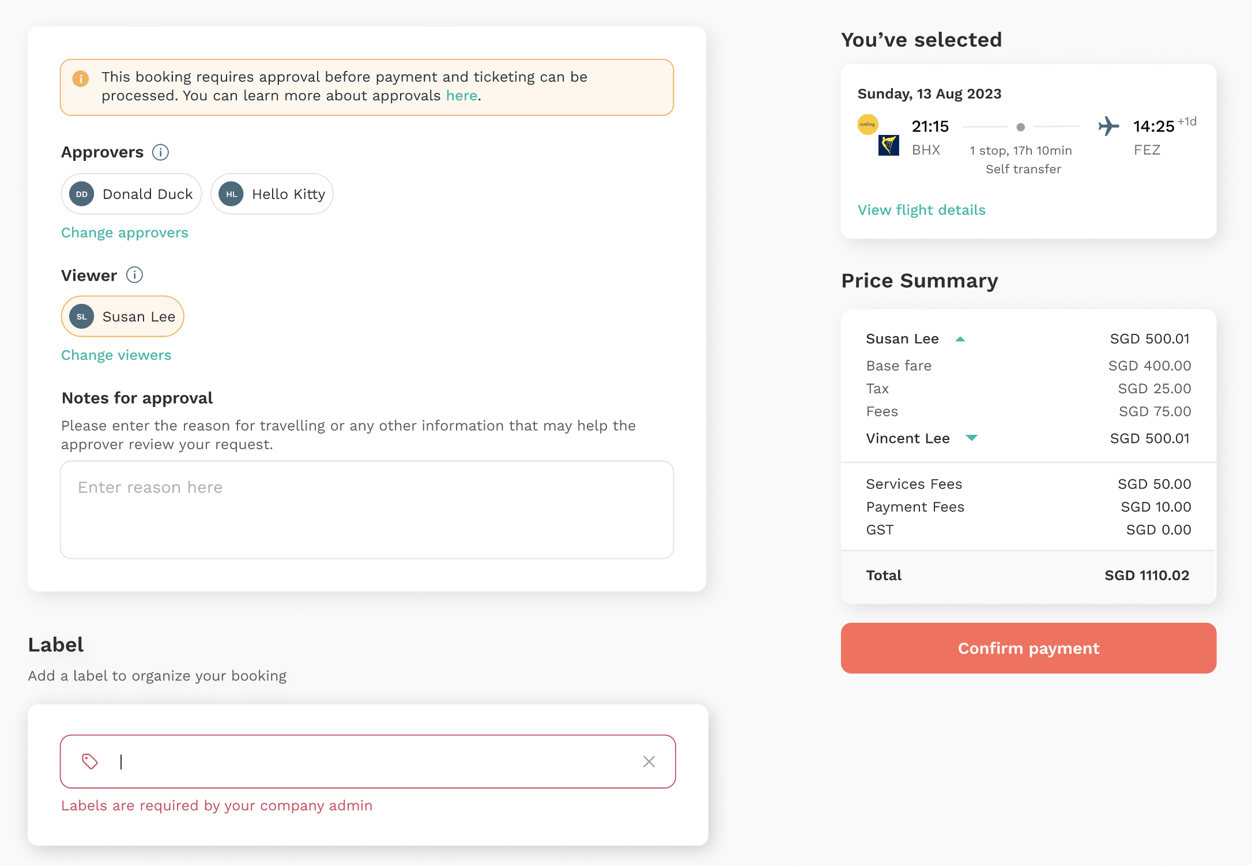Click the Ryanair airline logo
This screenshot has height=865, width=1252.
(x=888, y=145)
